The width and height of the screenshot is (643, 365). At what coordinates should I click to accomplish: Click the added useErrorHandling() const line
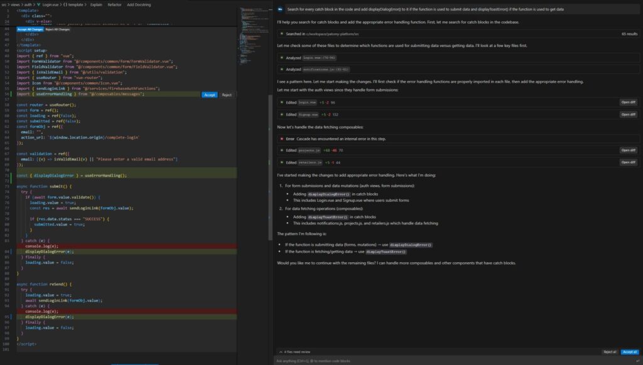[127, 176]
